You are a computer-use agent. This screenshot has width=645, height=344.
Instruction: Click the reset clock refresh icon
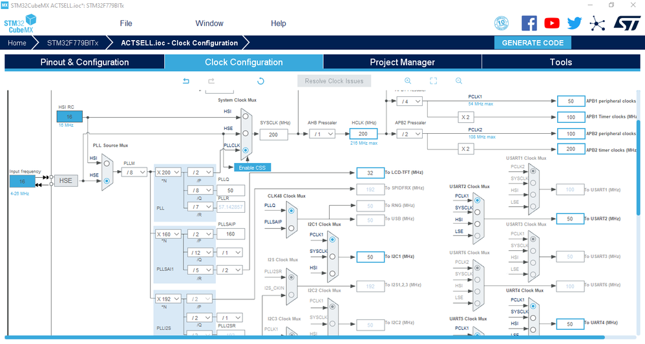(x=260, y=81)
